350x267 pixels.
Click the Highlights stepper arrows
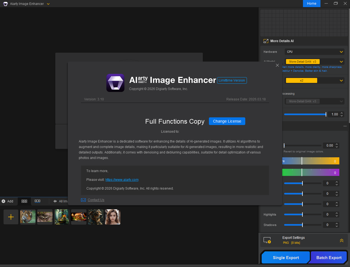pyautogui.click(x=337, y=214)
